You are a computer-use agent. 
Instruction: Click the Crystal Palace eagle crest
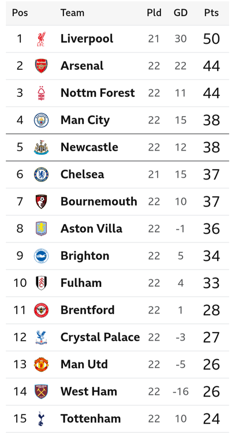point(41,338)
